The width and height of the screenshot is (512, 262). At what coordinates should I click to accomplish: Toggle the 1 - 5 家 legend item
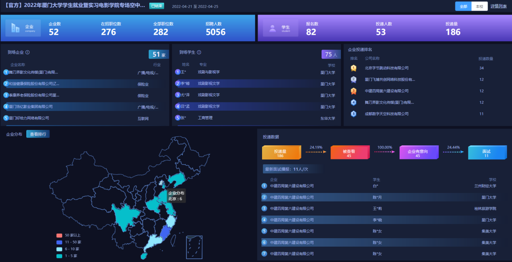[x=71, y=256]
